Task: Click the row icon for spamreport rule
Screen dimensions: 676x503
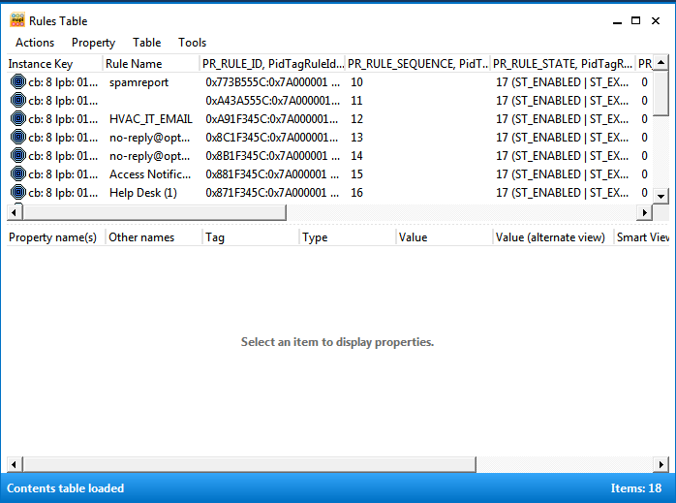Action: (x=18, y=81)
